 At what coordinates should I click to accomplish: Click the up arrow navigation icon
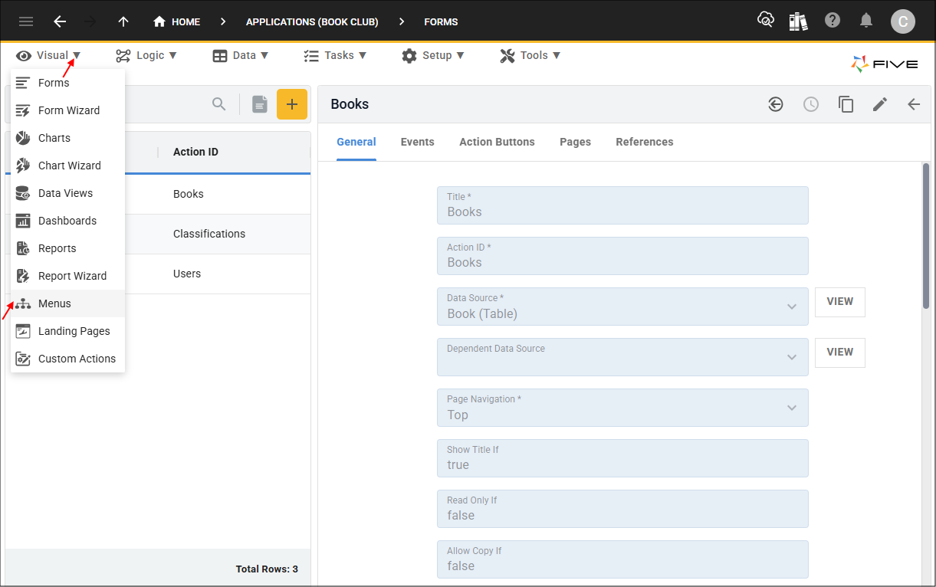coord(123,21)
